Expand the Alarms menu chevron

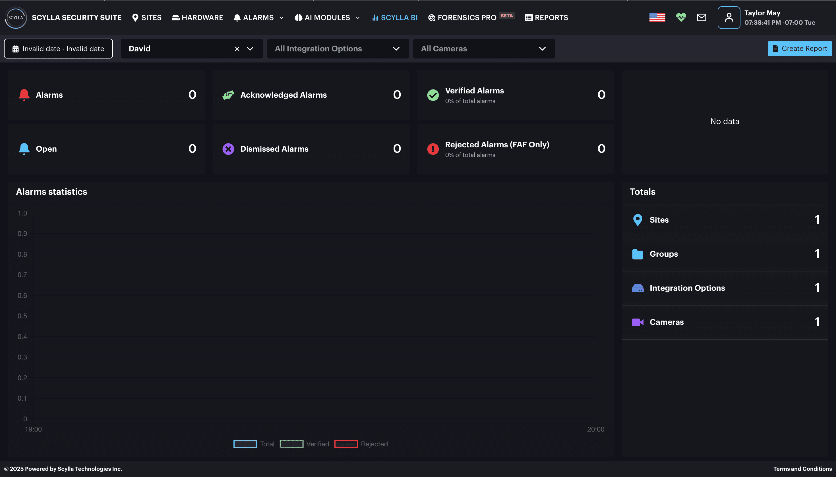click(282, 18)
